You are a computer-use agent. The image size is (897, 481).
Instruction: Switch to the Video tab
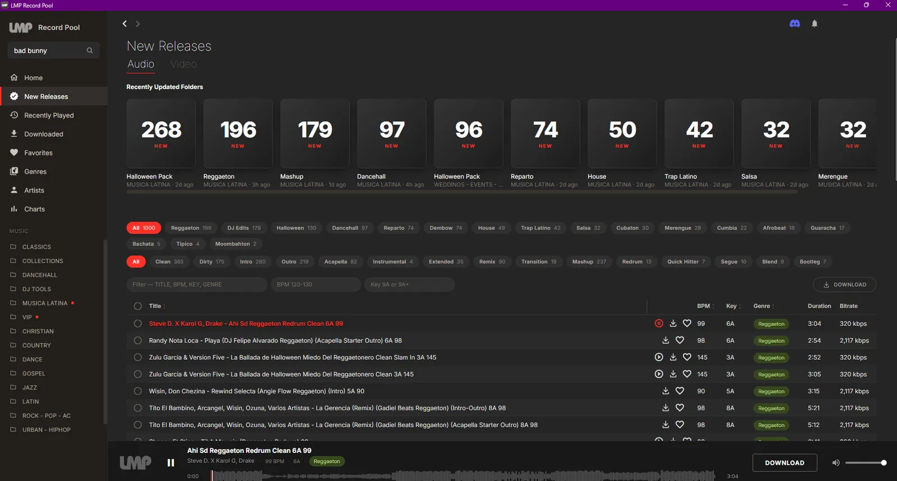pos(183,64)
